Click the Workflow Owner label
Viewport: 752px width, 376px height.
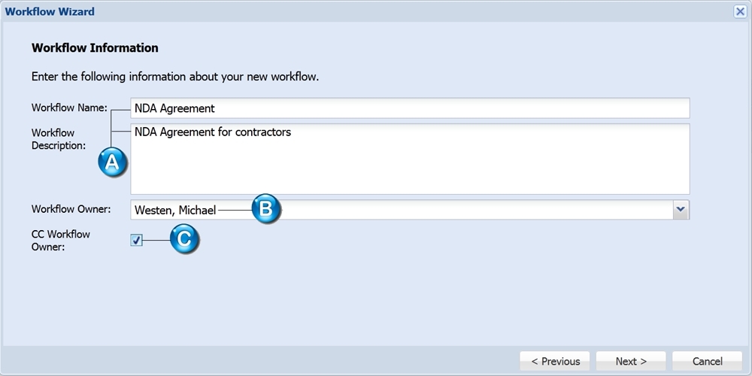71,209
